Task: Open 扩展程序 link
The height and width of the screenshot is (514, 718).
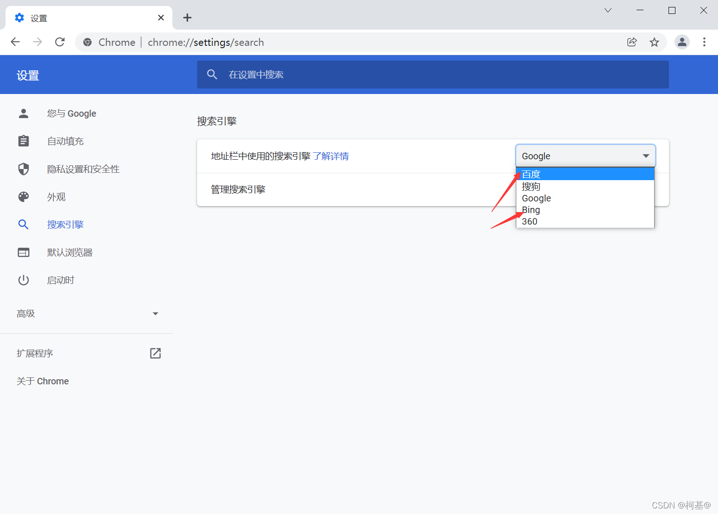Action: click(35, 353)
